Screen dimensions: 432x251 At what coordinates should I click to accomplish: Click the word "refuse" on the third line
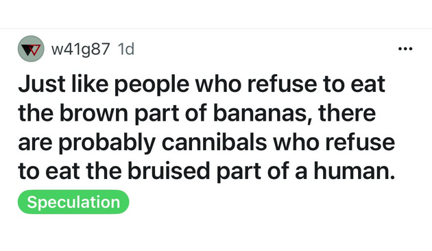[360, 142]
